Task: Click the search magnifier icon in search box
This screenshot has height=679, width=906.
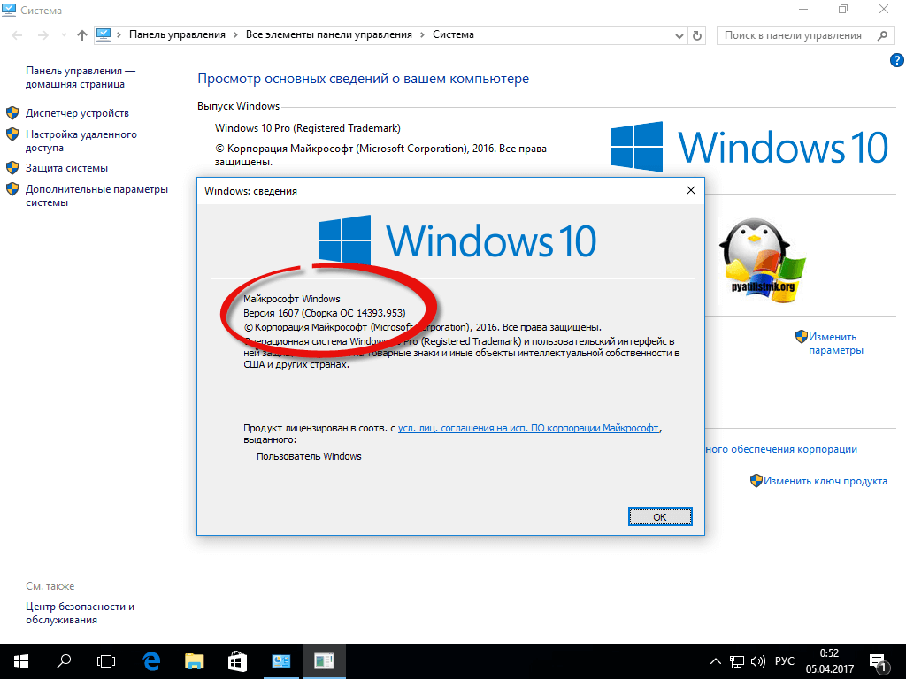Action: pyautogui.click(x=882, y=35)
